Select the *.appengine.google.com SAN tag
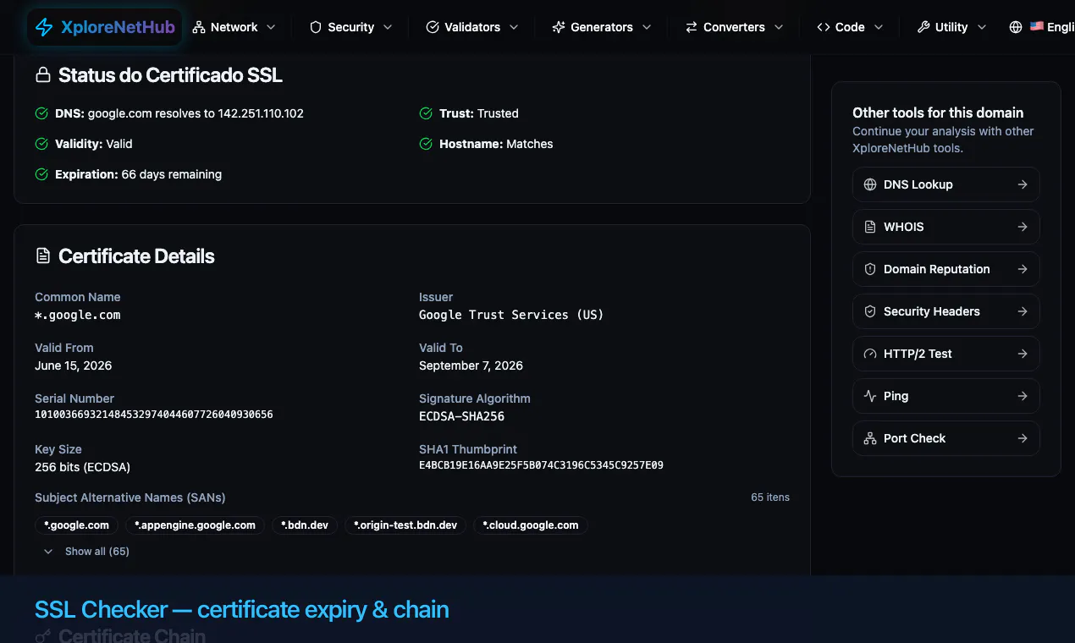1075x643 pixels. (x=196, y=525)
